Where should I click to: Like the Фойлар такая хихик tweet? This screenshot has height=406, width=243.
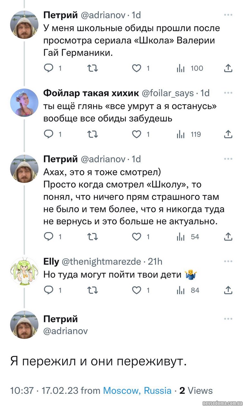[x=137, y=134]
